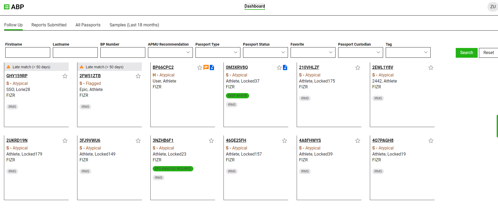Image resolution: width=498 pixels, height=208 pixels.
Task: Click IRMS tag on 210VHLZF card
Action: click(x=305, y=98)
